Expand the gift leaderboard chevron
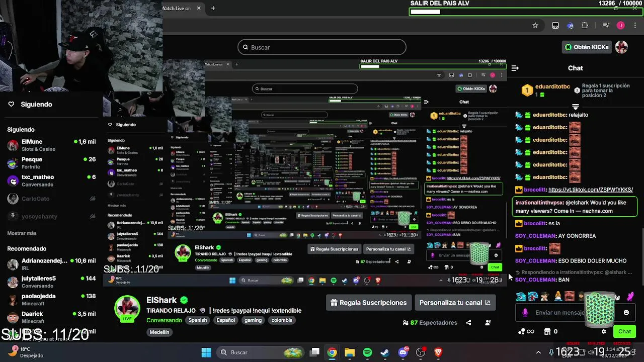 pos(576,107)
